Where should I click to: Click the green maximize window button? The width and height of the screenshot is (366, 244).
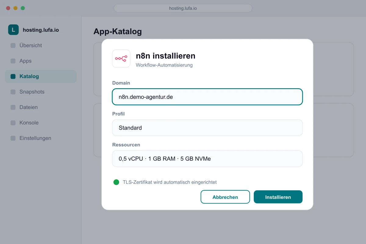pos(23,8)
